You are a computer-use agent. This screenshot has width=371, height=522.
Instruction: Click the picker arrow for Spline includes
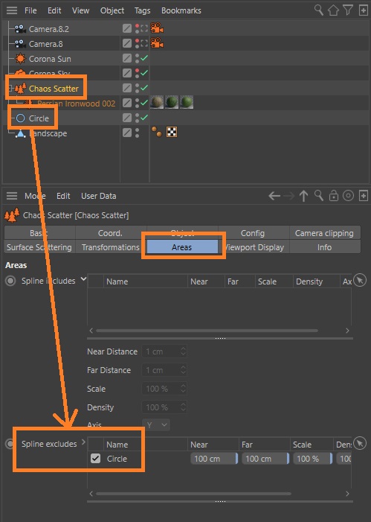tap(360, 280)
